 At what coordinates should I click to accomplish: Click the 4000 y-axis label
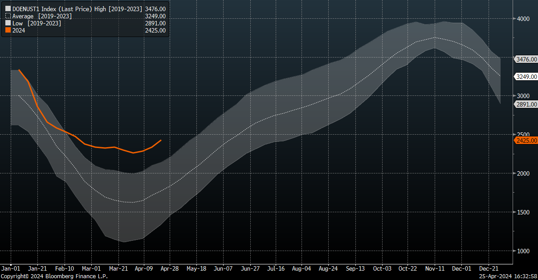click(x=523, y=19)
